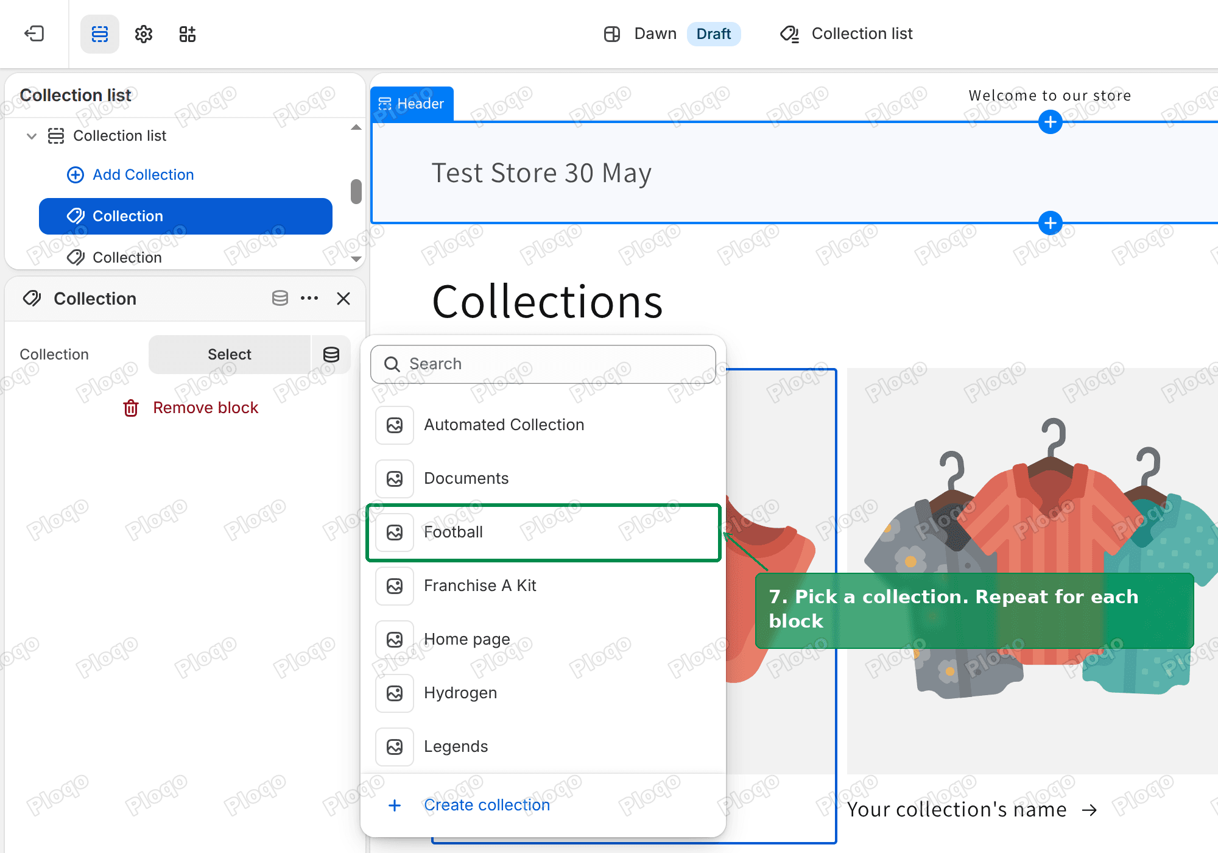Click sidebar scroll up arrow
This screenshot has width=1218, height=853.
pyautogui.click(x=356, y=127)
